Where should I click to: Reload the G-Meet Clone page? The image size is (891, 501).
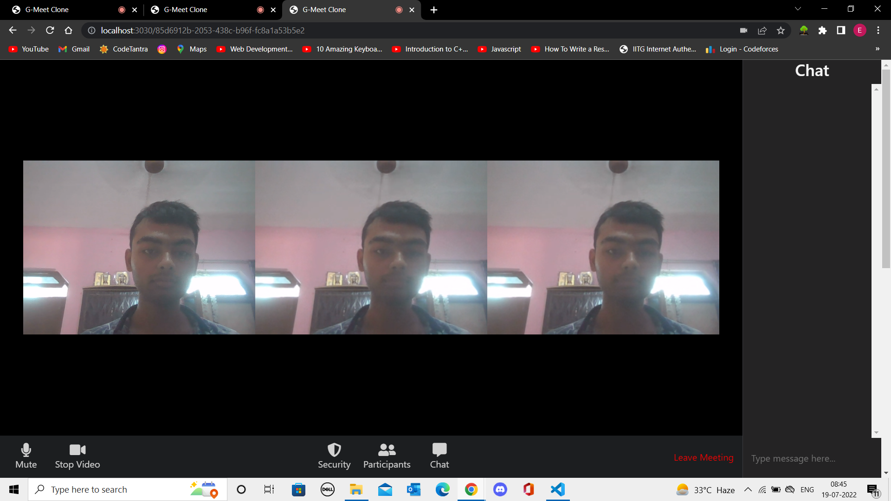50,31
